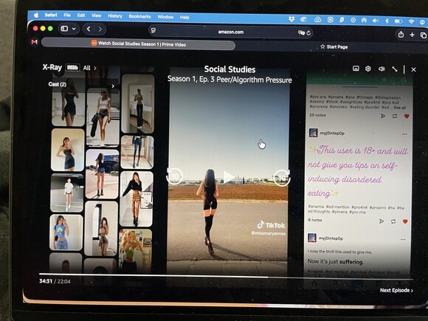The width and height of the screenshot is (428, 321).
Task: Open the Safari sidebar dropdown arrow
Action: [x=74, y=29]
